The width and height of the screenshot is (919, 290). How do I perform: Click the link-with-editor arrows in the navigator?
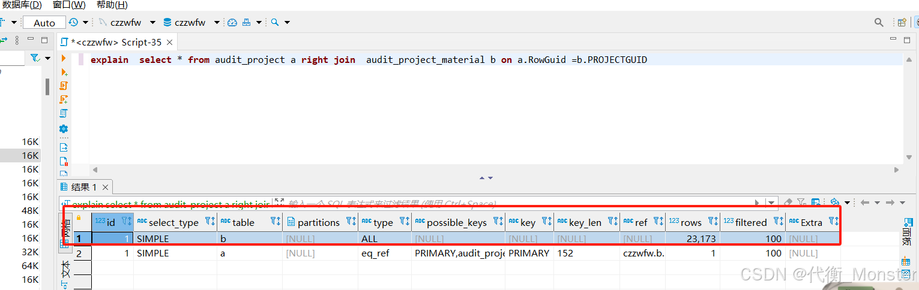3,40
